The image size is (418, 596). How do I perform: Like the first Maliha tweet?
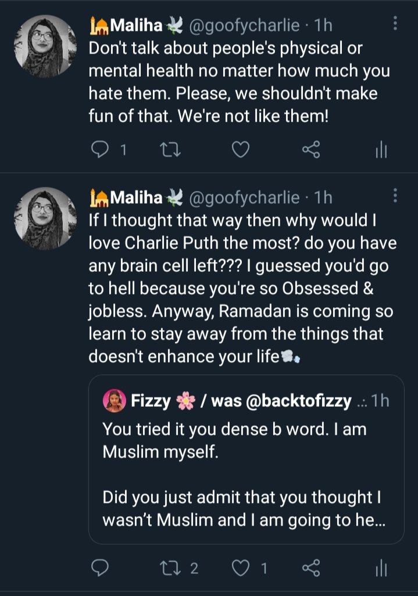pos(240,151)
